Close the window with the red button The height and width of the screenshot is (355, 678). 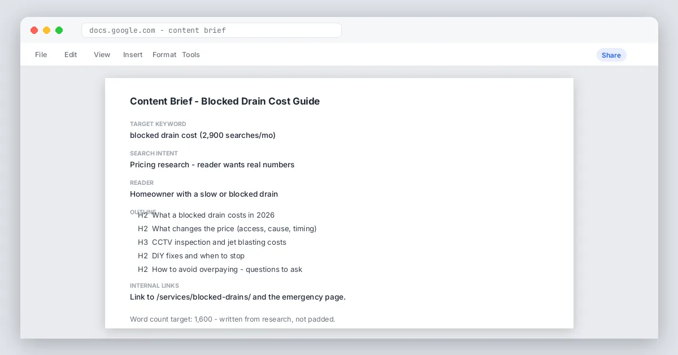[34, 31]
